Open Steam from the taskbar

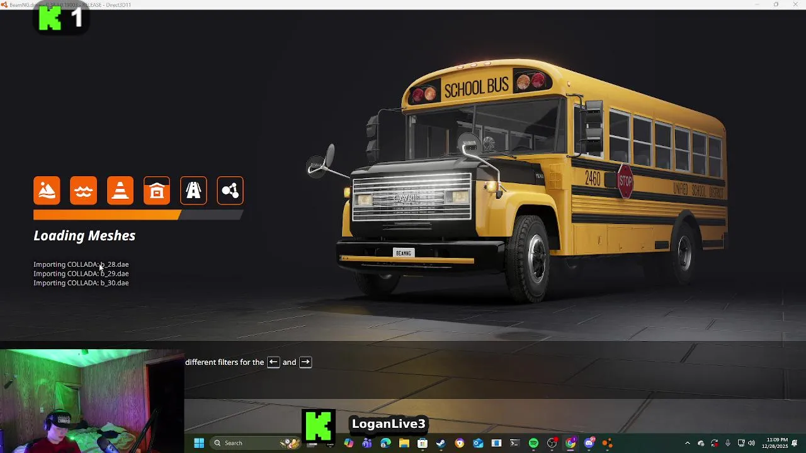point(441,443)
